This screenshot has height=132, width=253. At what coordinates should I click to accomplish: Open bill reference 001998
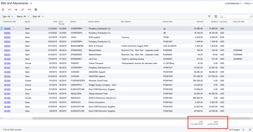pos(7,63)
